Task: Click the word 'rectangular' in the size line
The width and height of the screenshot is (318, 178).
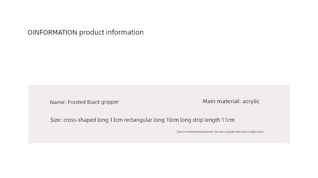Action: click(x=138, y=120)
